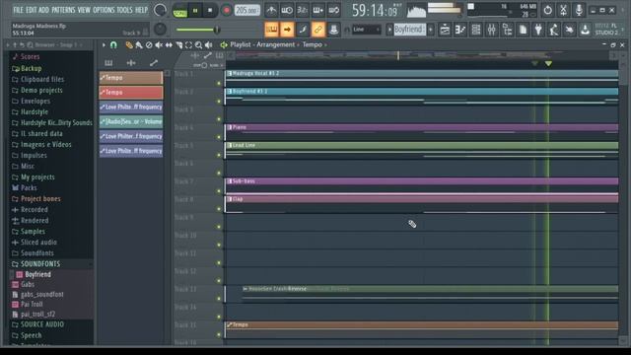631x355 pixels.
Task: Click the main pitch knob
Action: pos(160,29)
